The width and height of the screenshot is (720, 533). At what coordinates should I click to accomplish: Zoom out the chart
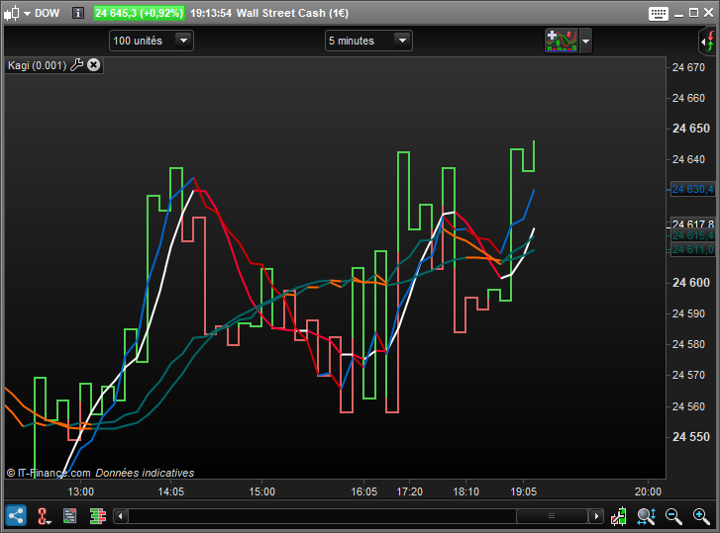click(x=673, y=516)
